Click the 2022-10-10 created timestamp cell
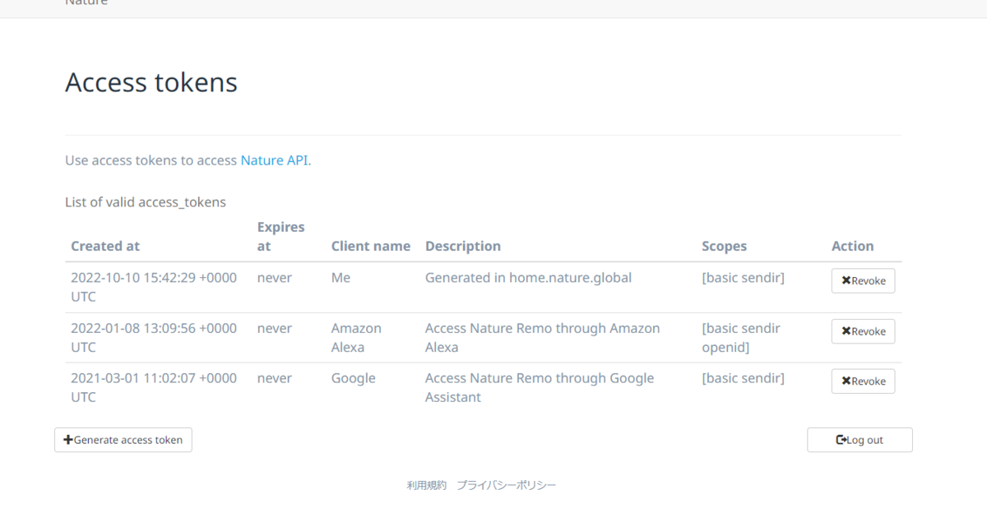Viewport: 987px width, 522px height. (x=154, y=287)
